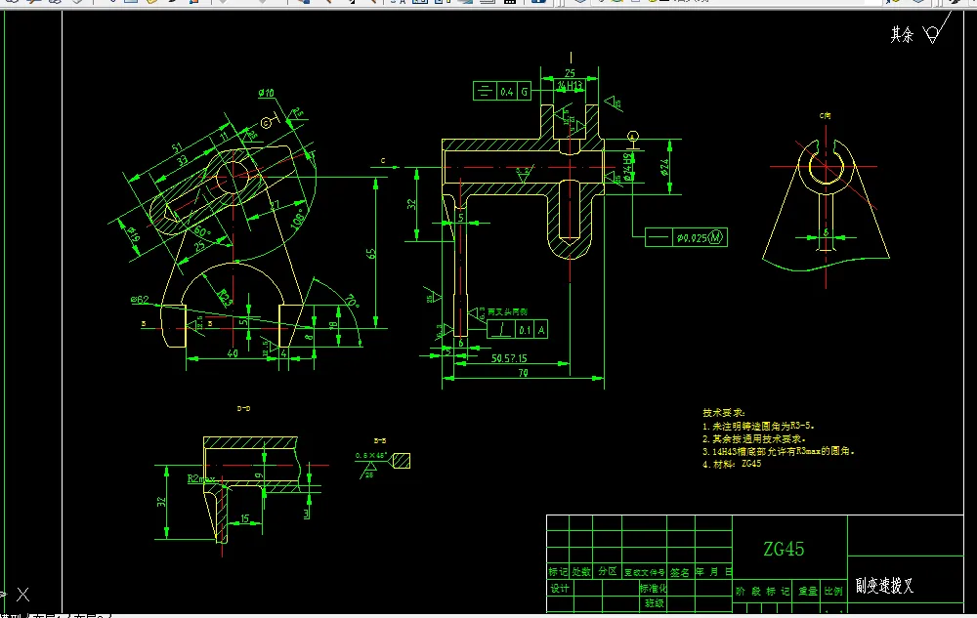
Task: Click the '比例' title block cell
Action: [833, 592]
